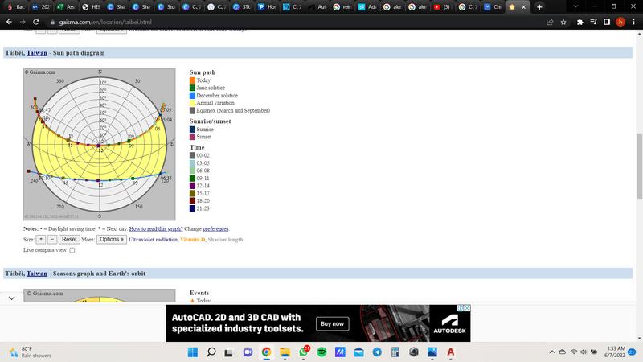Click the Autodesk logo in the ad

pos(450,323)
